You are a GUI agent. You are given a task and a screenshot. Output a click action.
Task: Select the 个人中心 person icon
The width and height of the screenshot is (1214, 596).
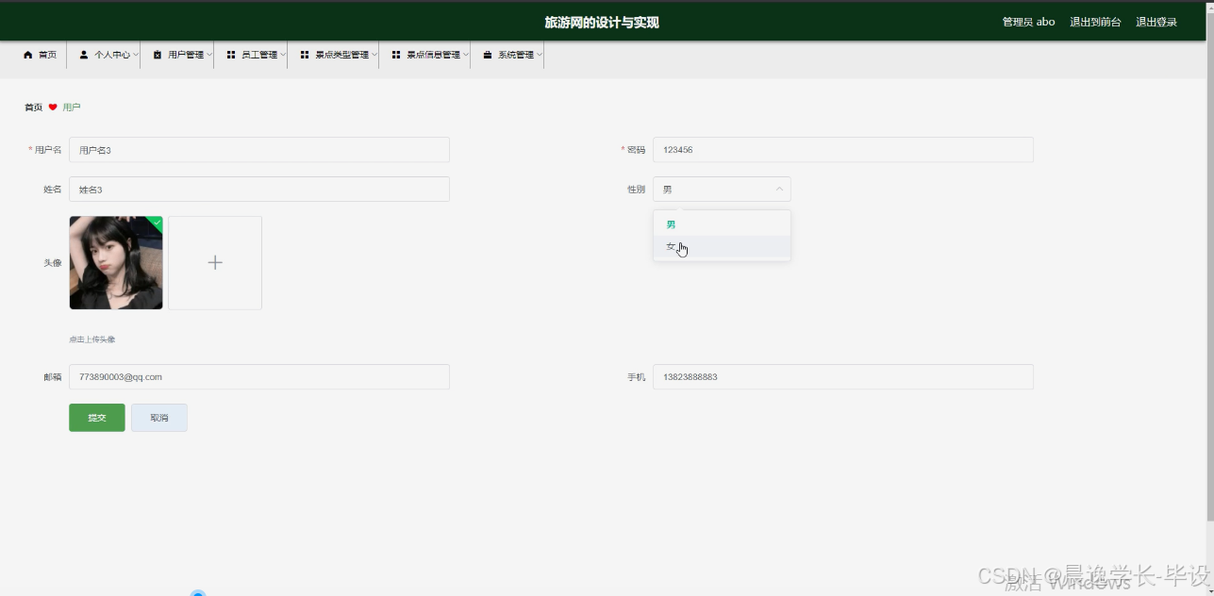(81, 54)
